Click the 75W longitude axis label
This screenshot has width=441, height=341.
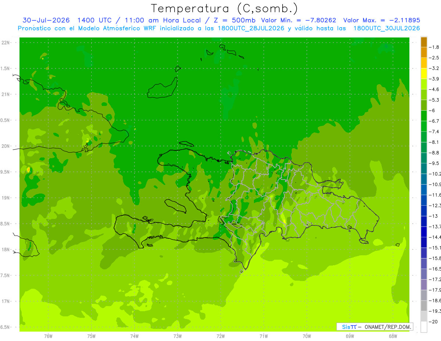pos(91,336)
